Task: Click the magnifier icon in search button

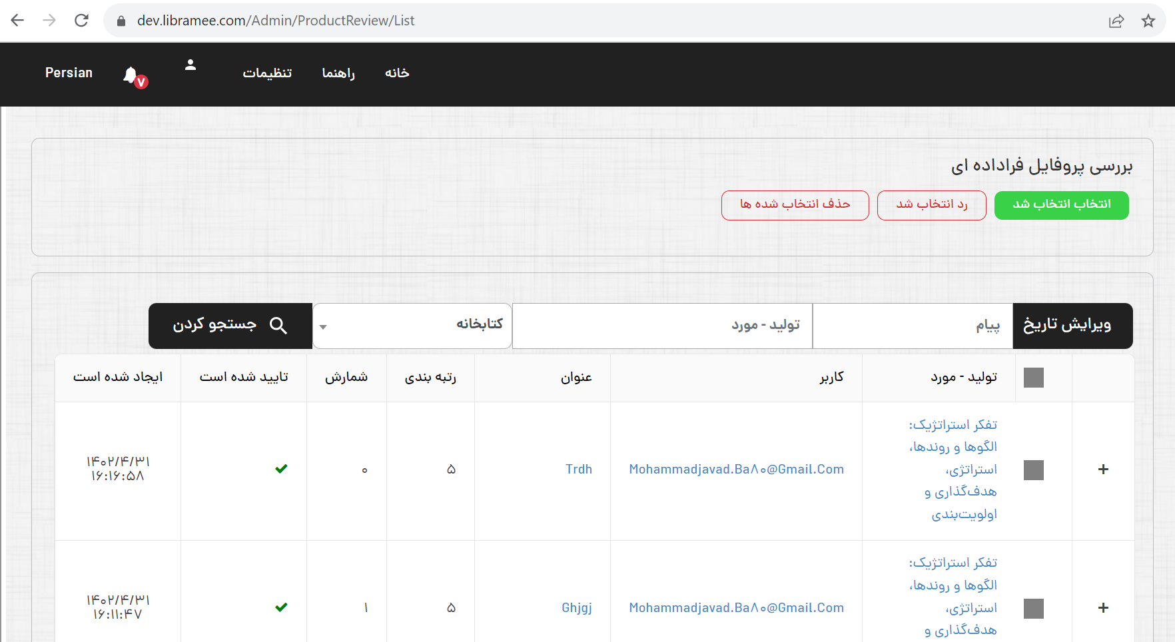Action: 278,326
